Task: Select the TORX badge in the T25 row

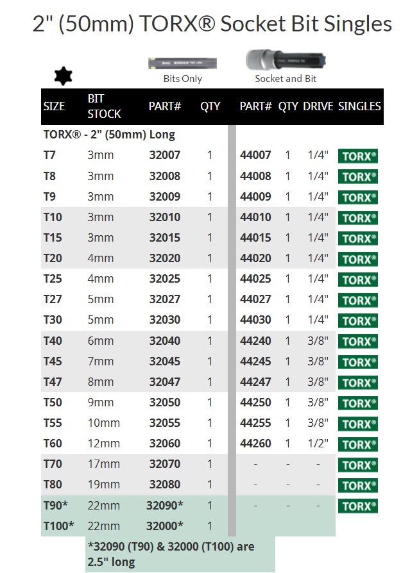Action: pyautogui.click(x=358, y=279)
